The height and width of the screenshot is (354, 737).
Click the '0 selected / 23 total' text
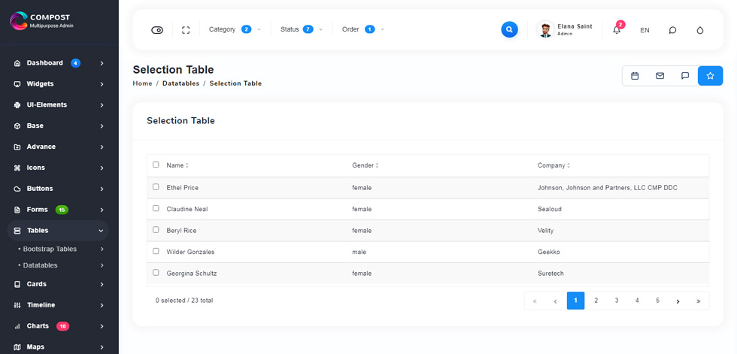[184, 301]
